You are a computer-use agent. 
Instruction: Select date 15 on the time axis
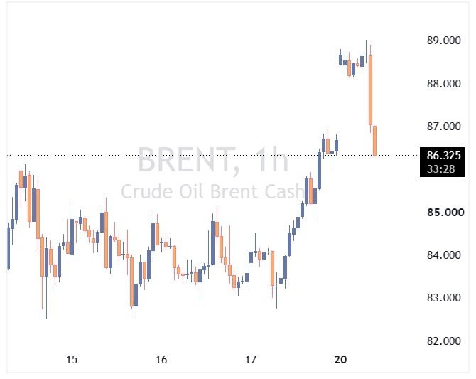pyautogui.click(x=72, y=360)
